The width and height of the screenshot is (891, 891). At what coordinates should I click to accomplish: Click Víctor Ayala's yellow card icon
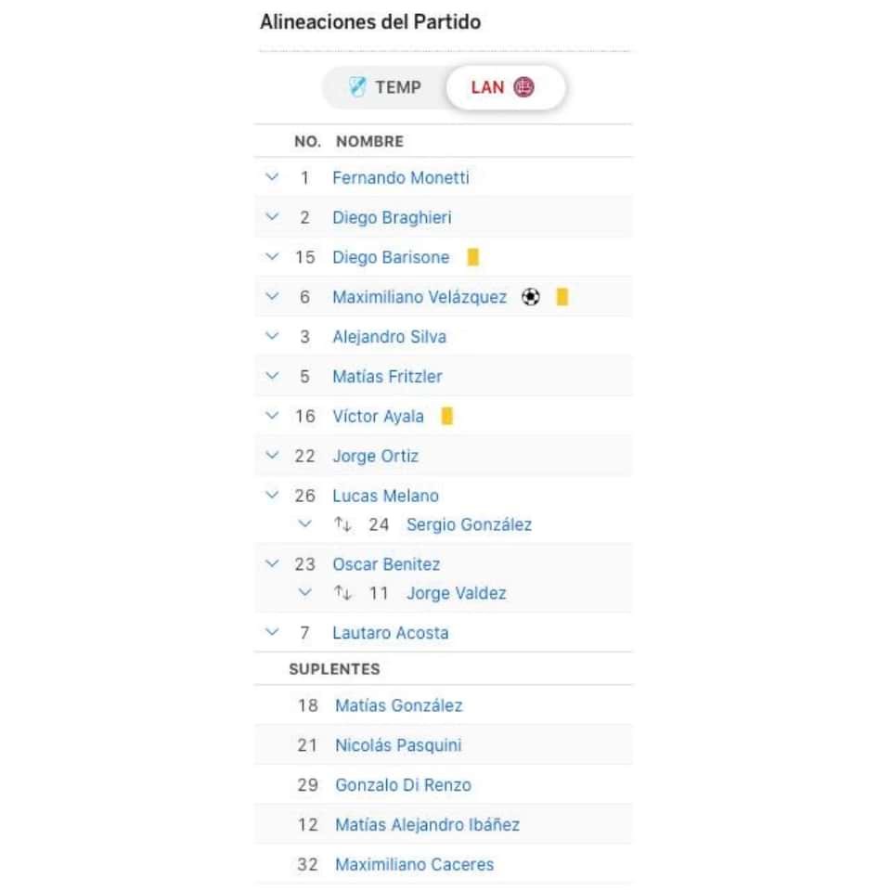point(447,416)
